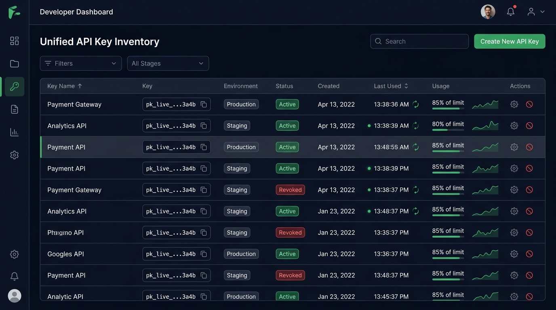Select the API keys icon in sidebar

[15, 86]
